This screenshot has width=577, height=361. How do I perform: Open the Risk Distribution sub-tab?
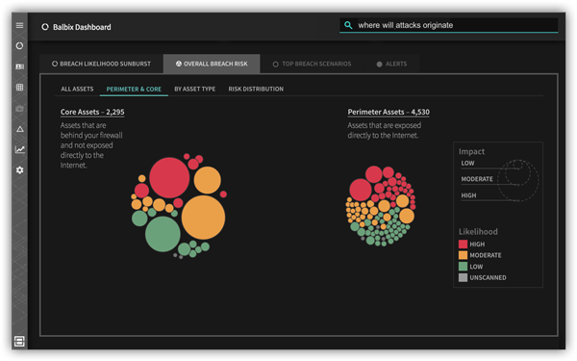pos(256,90)
